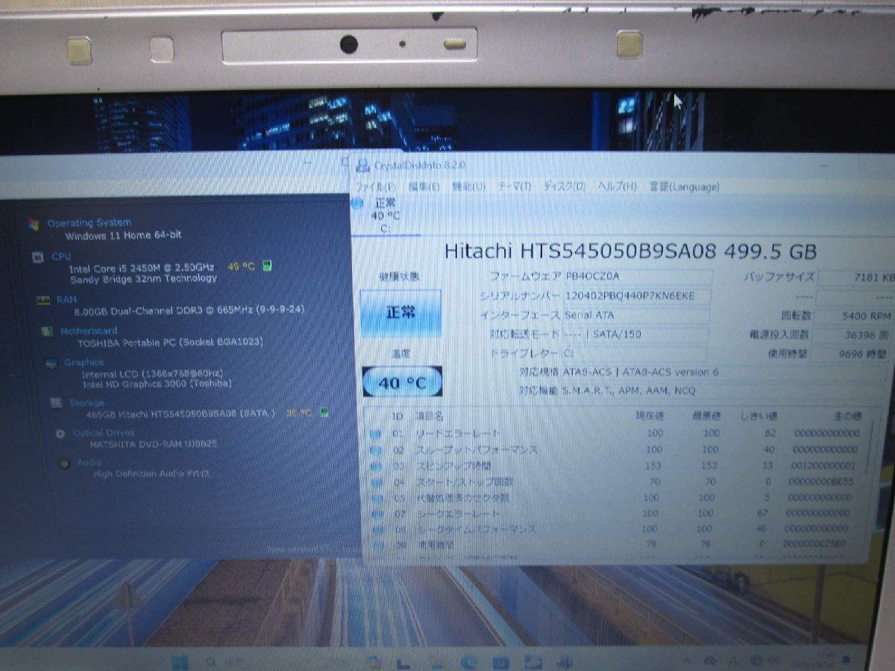The width and height of the screenshot is (895, 671).
Task: Open the Audio section link in Speccy
Action: (89, 462)
